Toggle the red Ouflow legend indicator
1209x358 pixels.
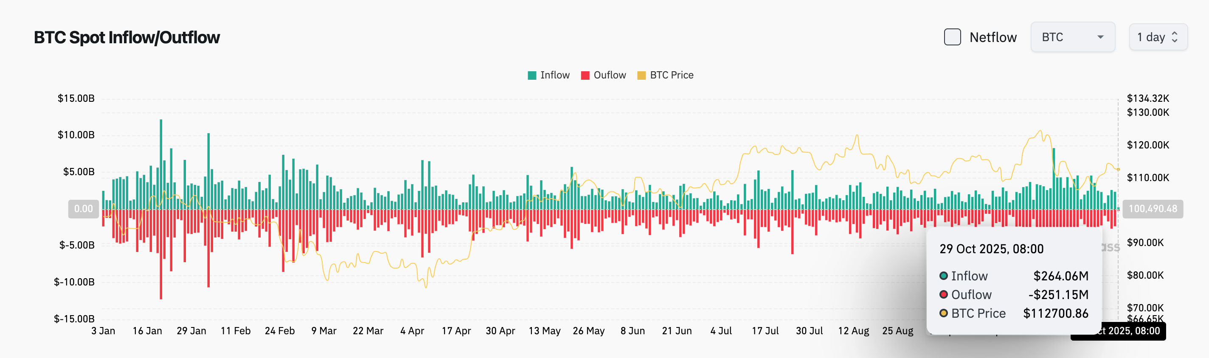tap(586, 75)
